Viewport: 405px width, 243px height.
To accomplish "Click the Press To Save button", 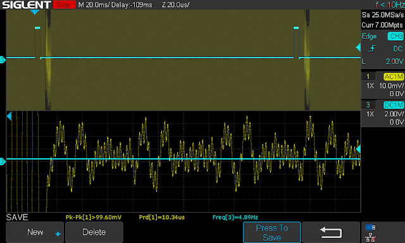I will tap(271, 232).
